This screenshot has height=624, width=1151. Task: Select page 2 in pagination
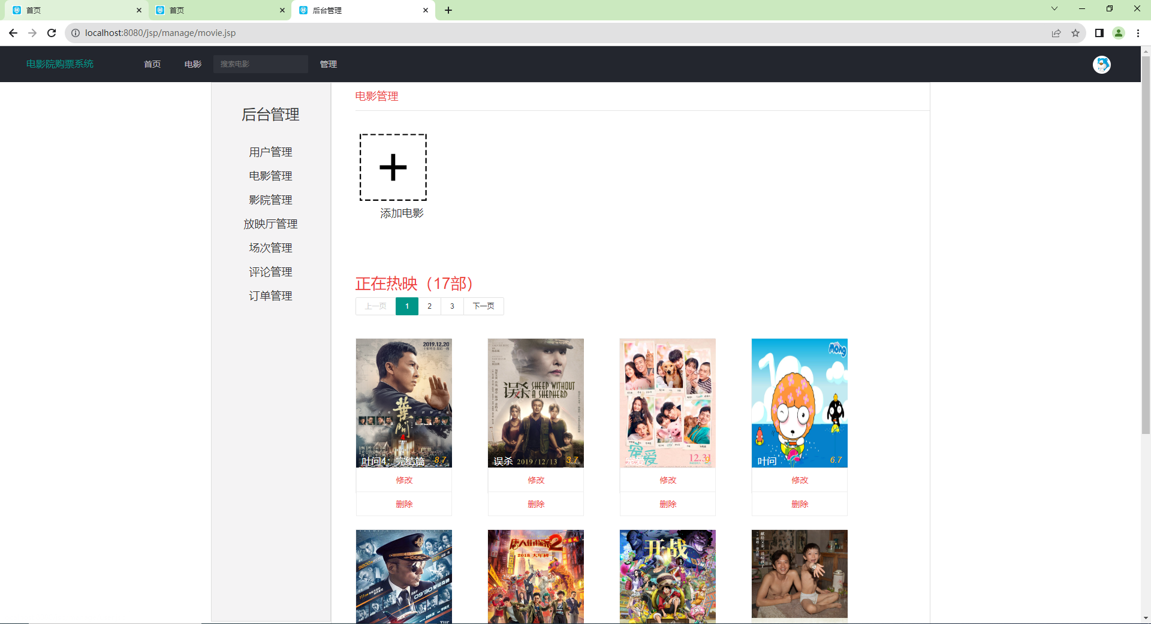point(429,306)
